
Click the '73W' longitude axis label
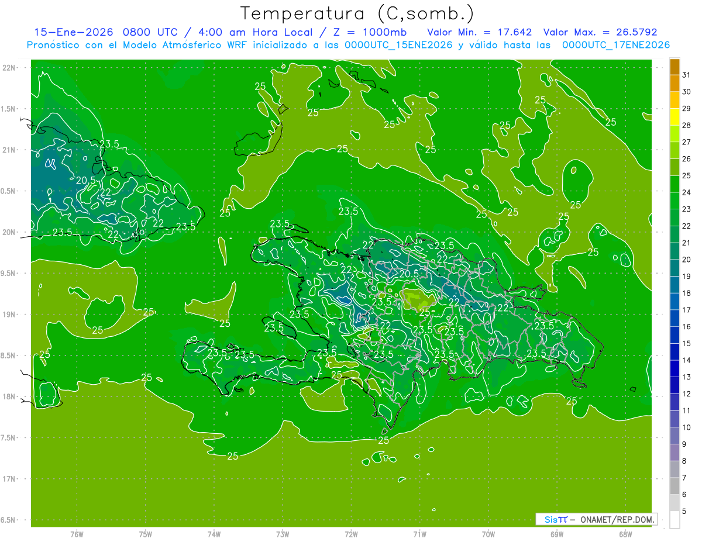[x=283, y=534]
